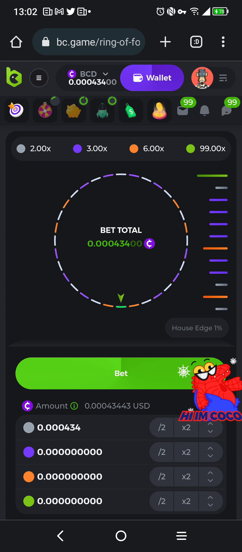Open the spin wheel bonus icon
The width and height of the screenshot is (242, 552).
[x=45, y=111]
